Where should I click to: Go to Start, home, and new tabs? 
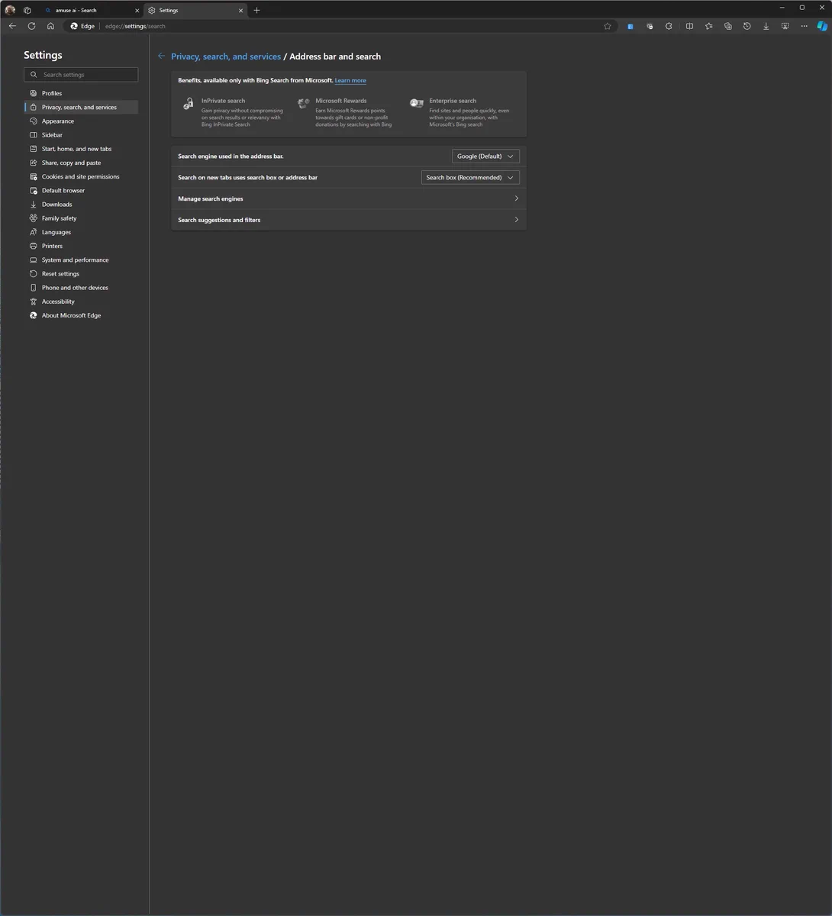[x=81, y=149]
